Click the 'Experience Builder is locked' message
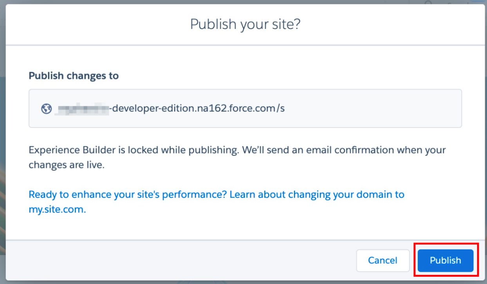The width and height of the screenshot is (487, 284). click(x=237, y=157)
